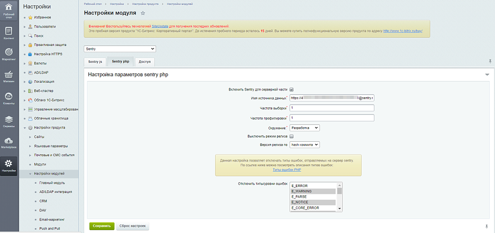Toggle 'Включить Sentry для серверной части' checkbox
Screen dimensions: 495x233
[x=291, y=89]
